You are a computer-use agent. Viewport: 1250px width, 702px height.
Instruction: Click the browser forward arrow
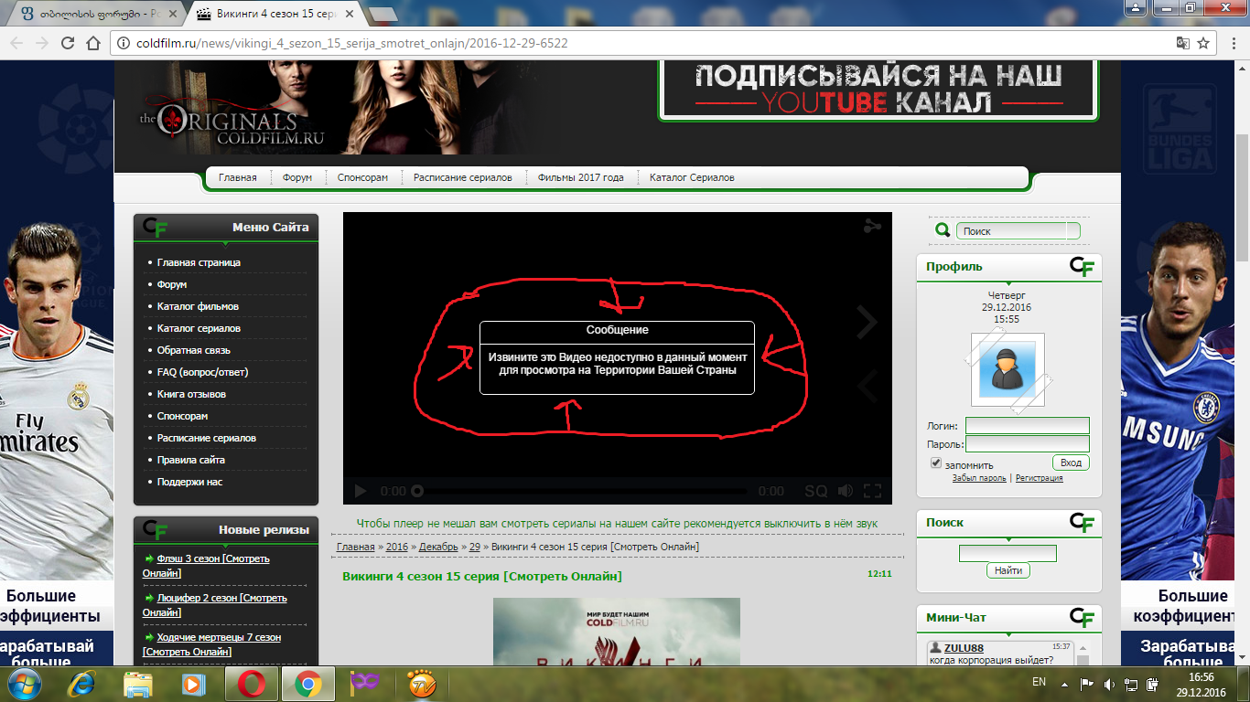click(42, 43)
